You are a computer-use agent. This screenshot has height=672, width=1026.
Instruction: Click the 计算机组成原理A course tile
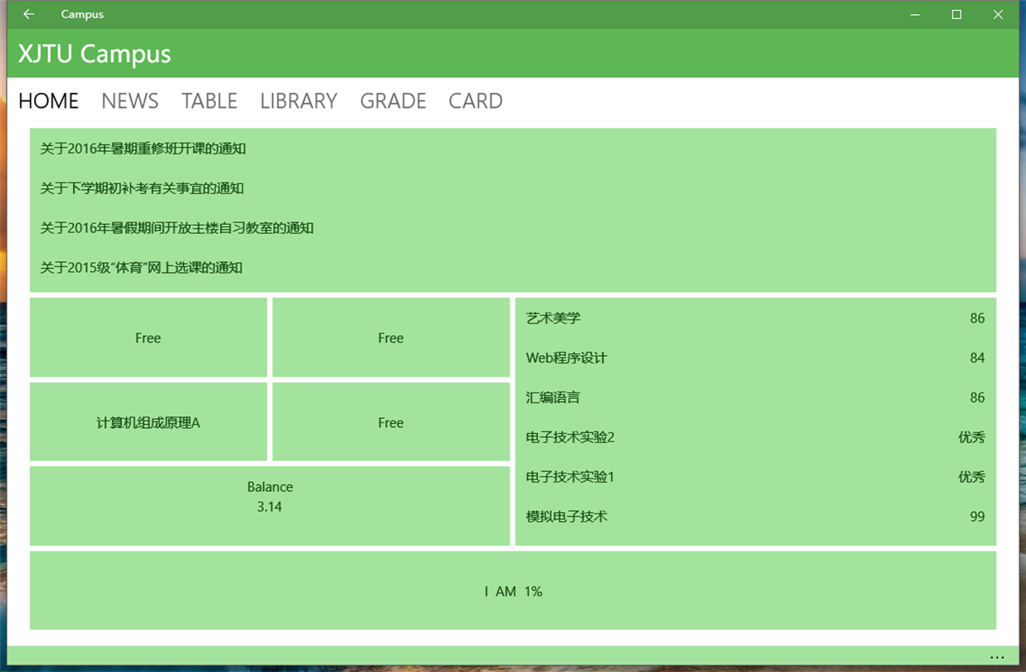coord(149,422)
